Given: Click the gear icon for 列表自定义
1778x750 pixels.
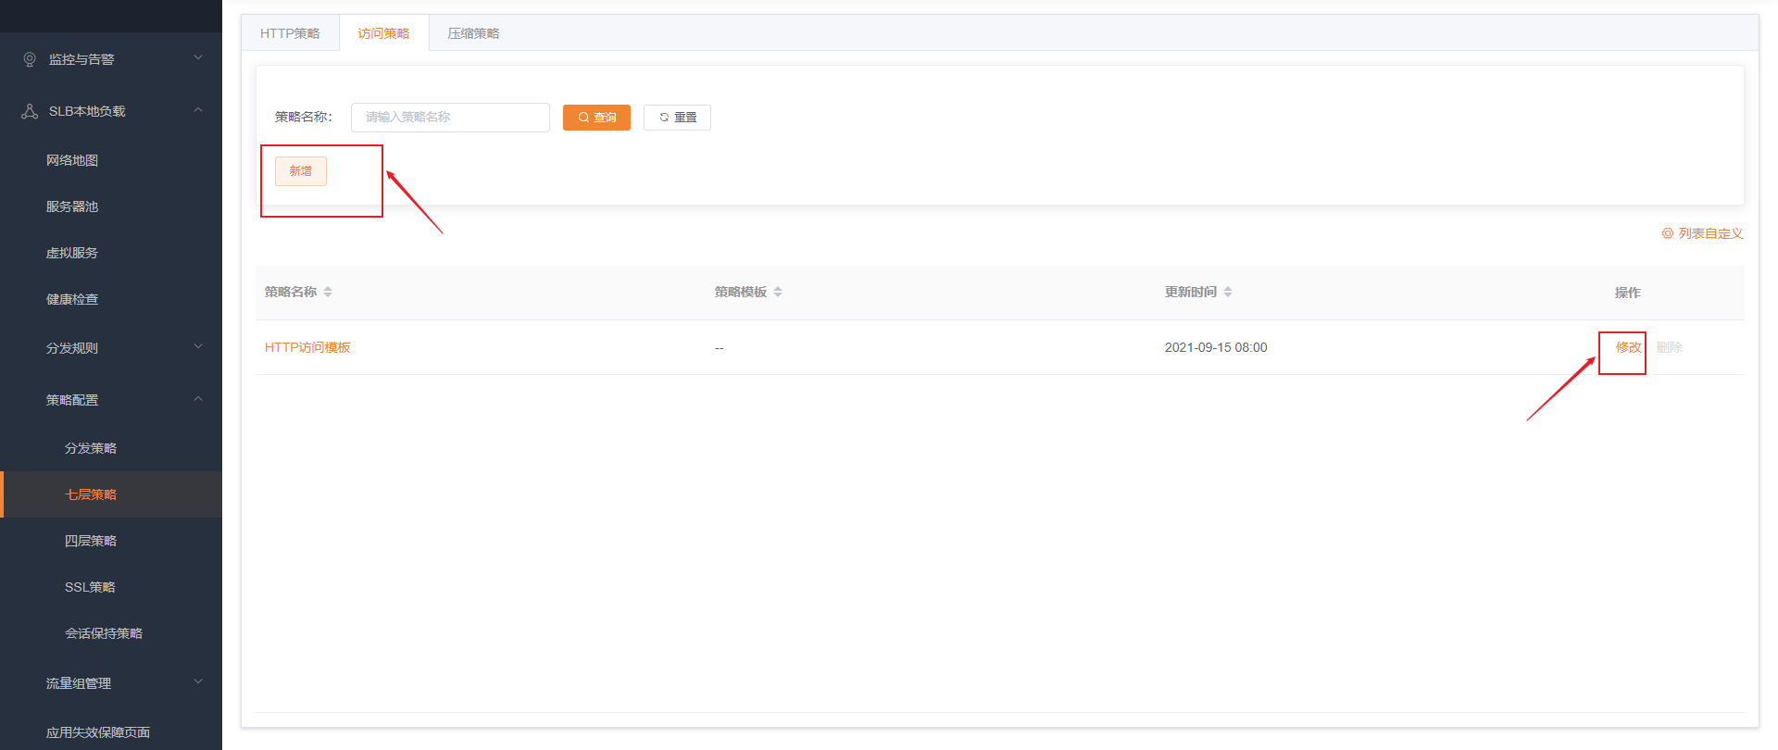Looking at the screenshot, I should 1667,233.
